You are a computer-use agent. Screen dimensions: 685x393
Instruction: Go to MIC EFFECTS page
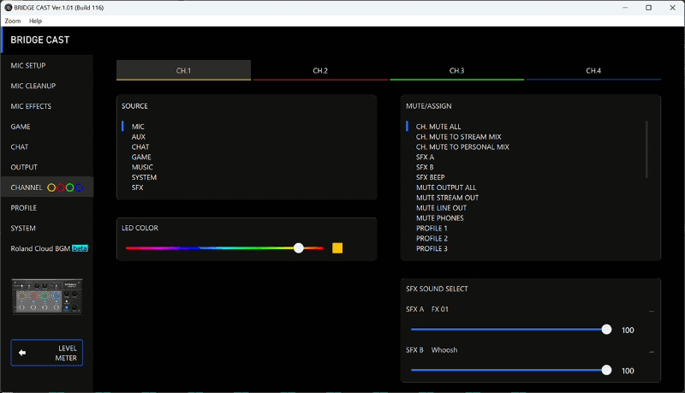pyautogui.click(x=47, y=106)
